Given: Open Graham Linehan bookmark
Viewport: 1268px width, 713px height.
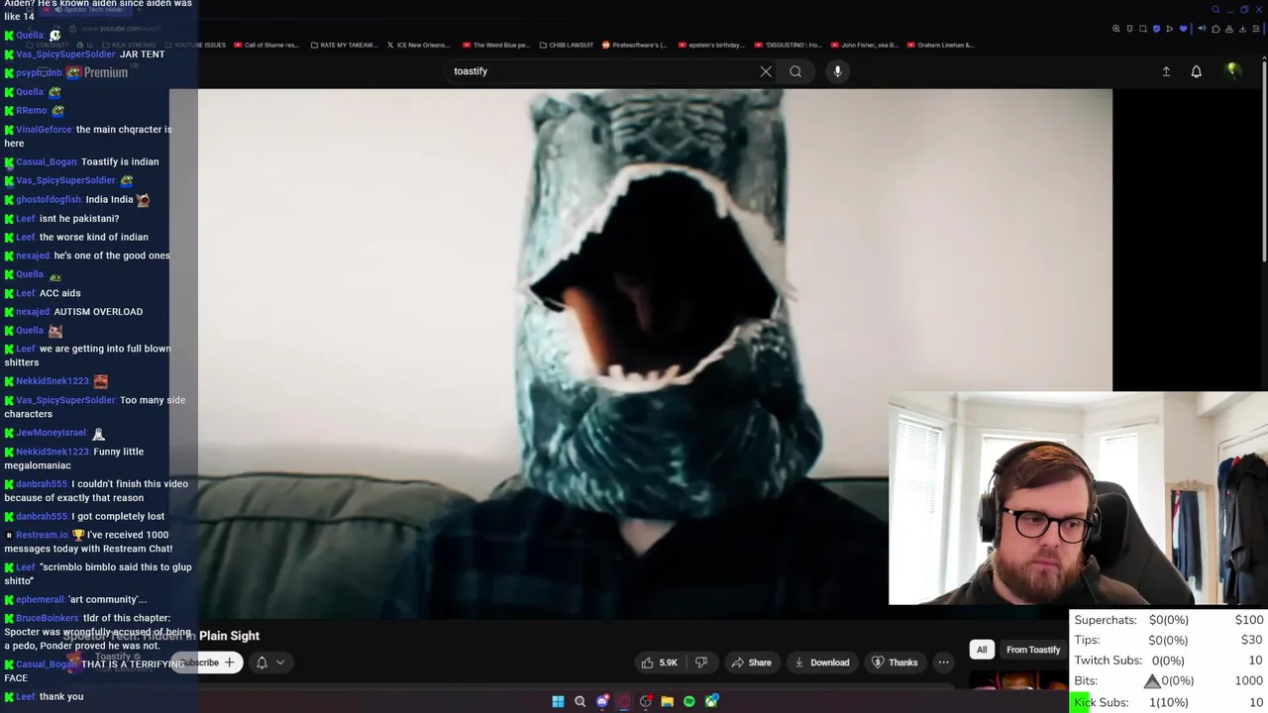Looking at the screenshot, I should 940,45.
